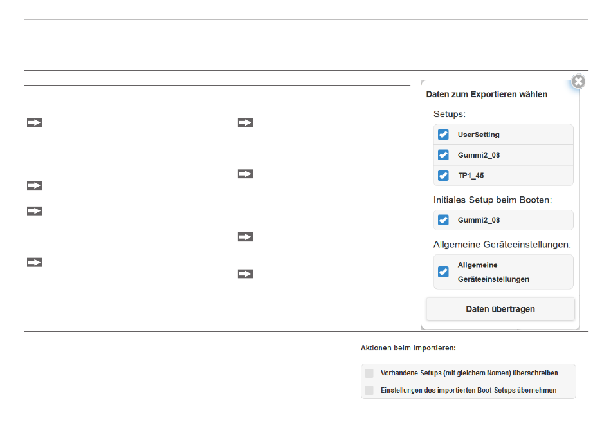Click the Initiales Setup beim Booten label

[493, 200]
